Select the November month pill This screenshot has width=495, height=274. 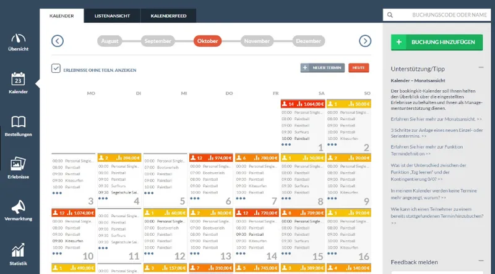click(257, 41)
